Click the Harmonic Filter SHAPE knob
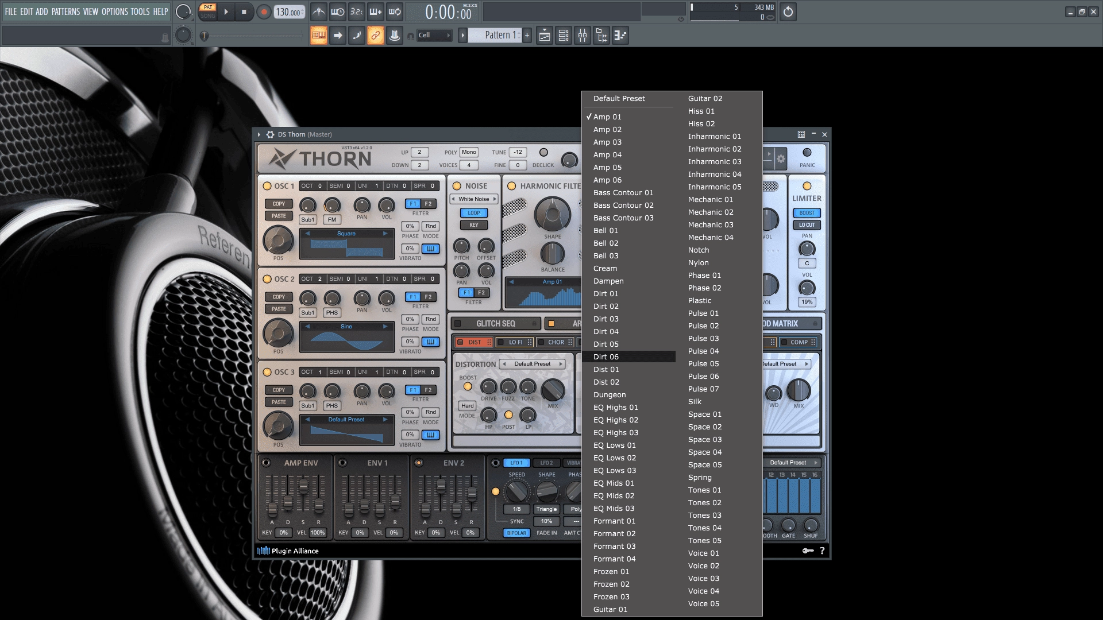Screen dimensions: 1103x620 click(553, 215)
